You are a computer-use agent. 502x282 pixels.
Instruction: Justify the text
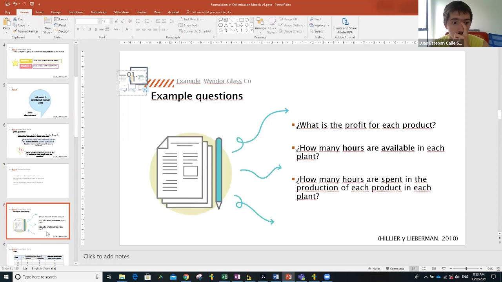click(x=155, y=29)
